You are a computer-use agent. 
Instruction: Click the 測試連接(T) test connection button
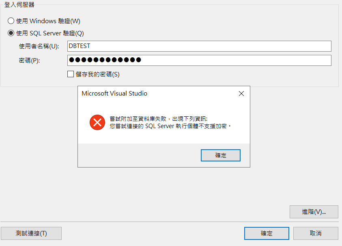pyautogui.click(x=31, y=233)
